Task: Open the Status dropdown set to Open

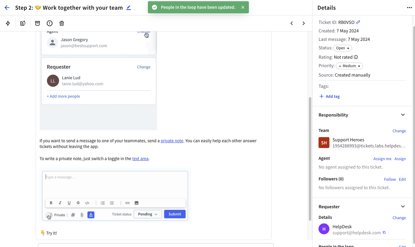Action: [x=343, y=48]
